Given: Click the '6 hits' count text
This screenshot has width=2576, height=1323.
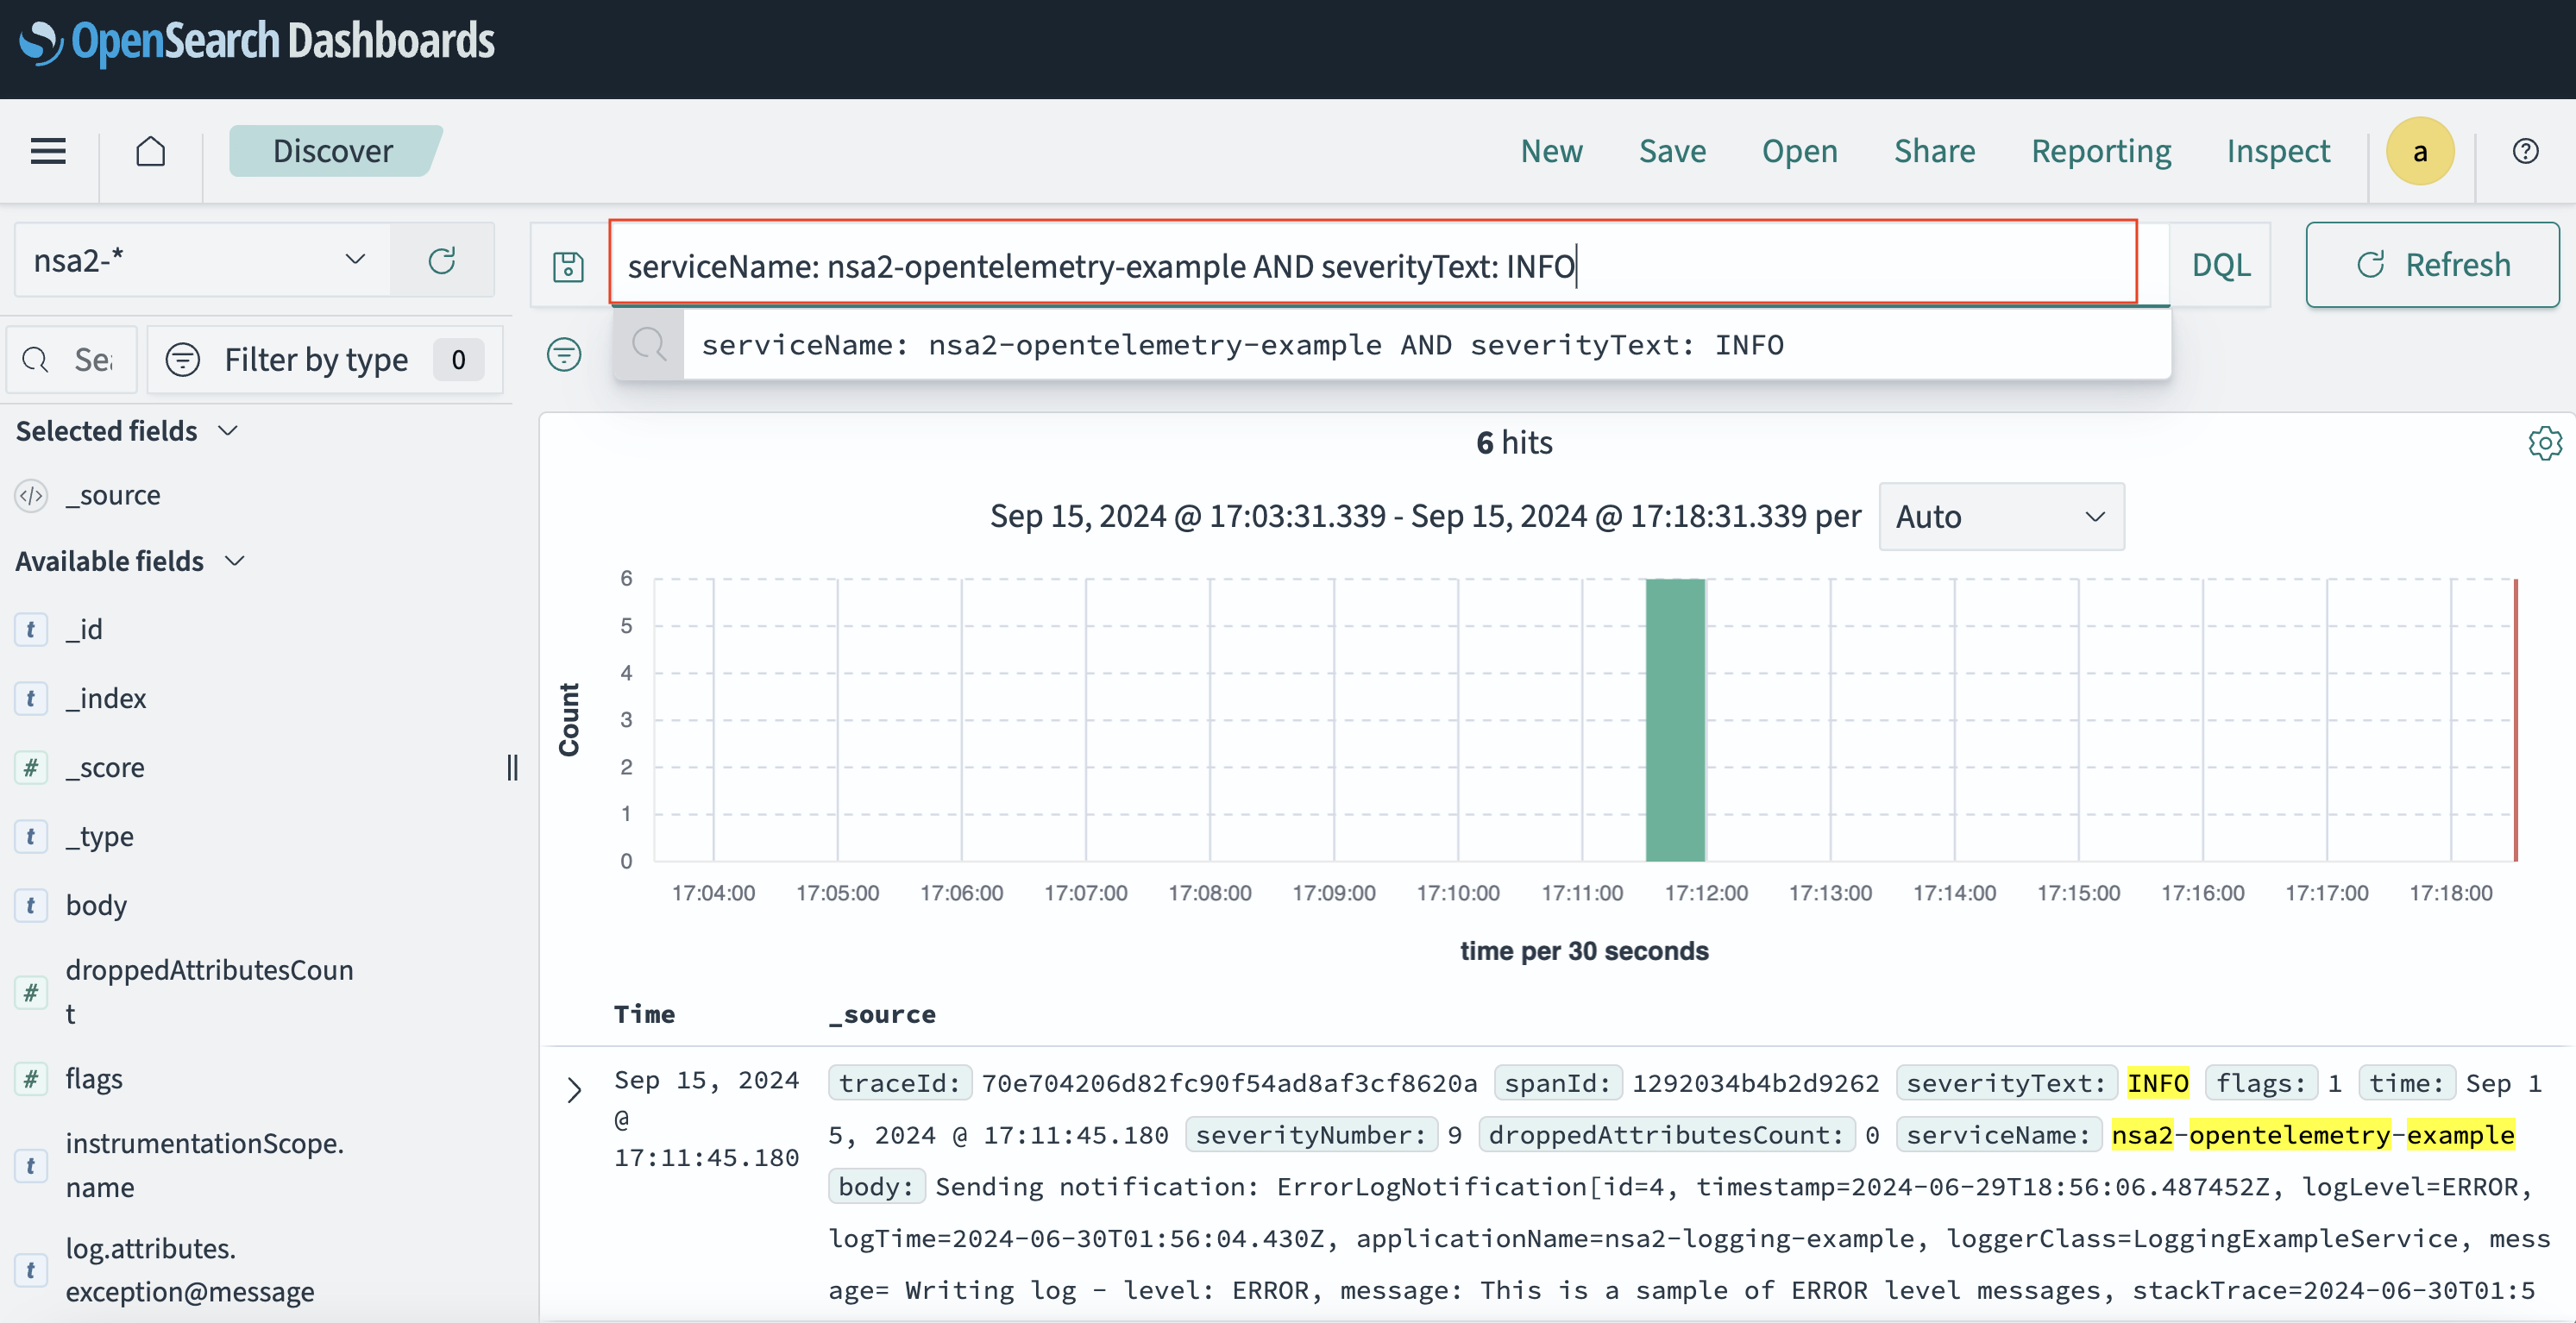Looking at the screenshot, I should [1514, 443].
